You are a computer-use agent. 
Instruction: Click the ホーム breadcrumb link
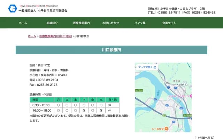pyautogui.click(x=32, y=36)
